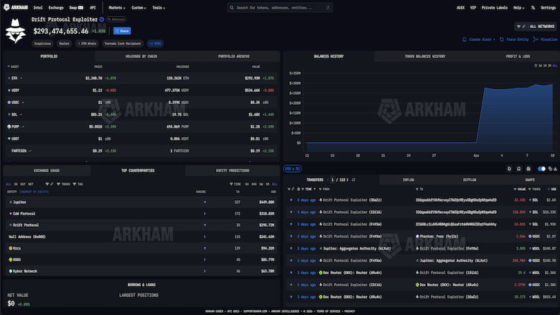Toggle the blue switch above the transfers table
The width and height of the screenshot is (560, 315).
[541, 169]
